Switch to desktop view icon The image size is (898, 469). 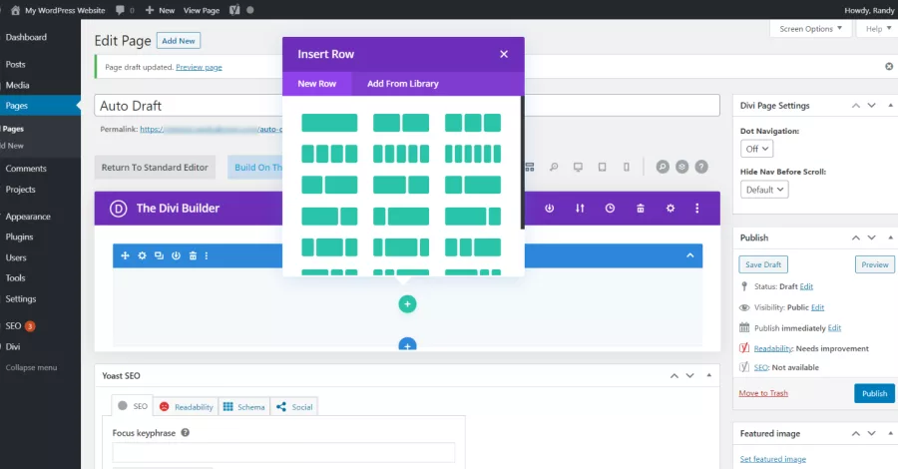(578, 167)
